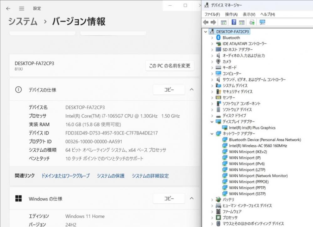This screenshot has width=313, height=227.
Task: Open the 操作(A) menu
Action: [x=231, y=14]
